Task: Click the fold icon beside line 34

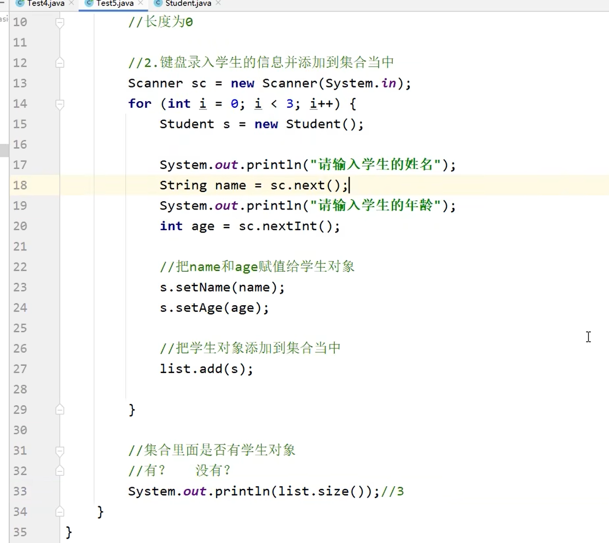Action: click(x=60, y=511)
